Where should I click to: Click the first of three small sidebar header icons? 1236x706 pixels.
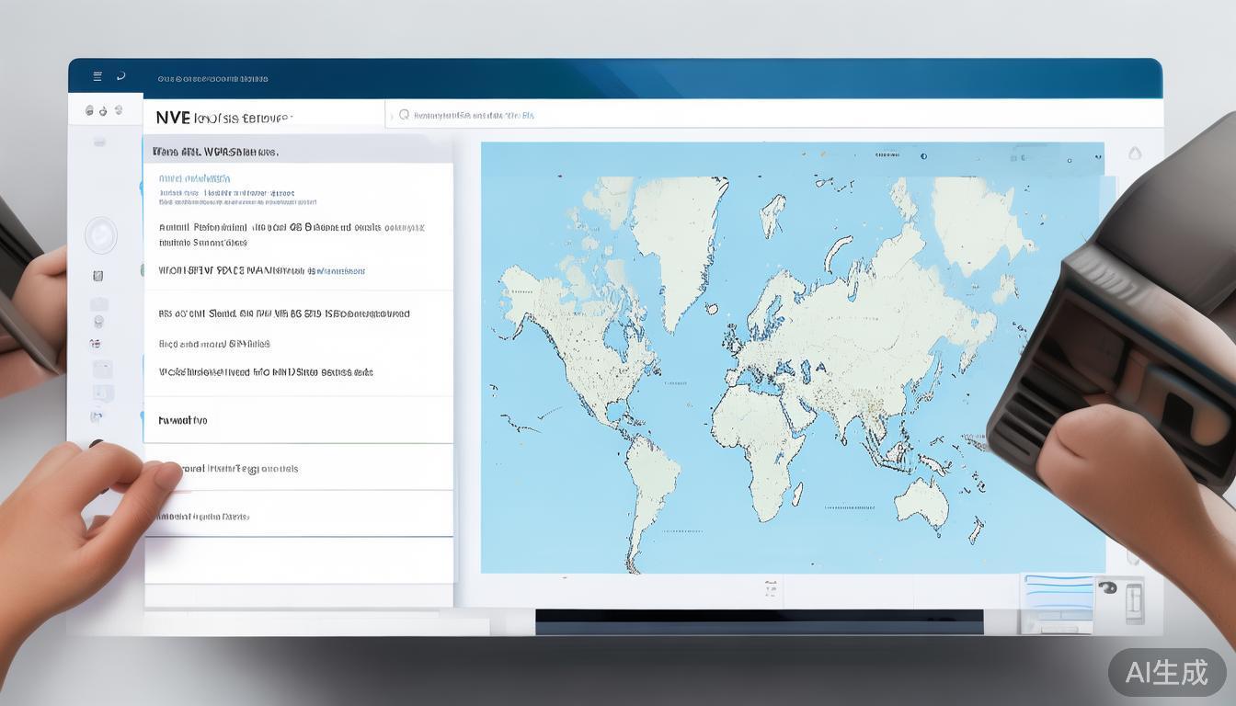pyautogui.click(x=89, y=110)
